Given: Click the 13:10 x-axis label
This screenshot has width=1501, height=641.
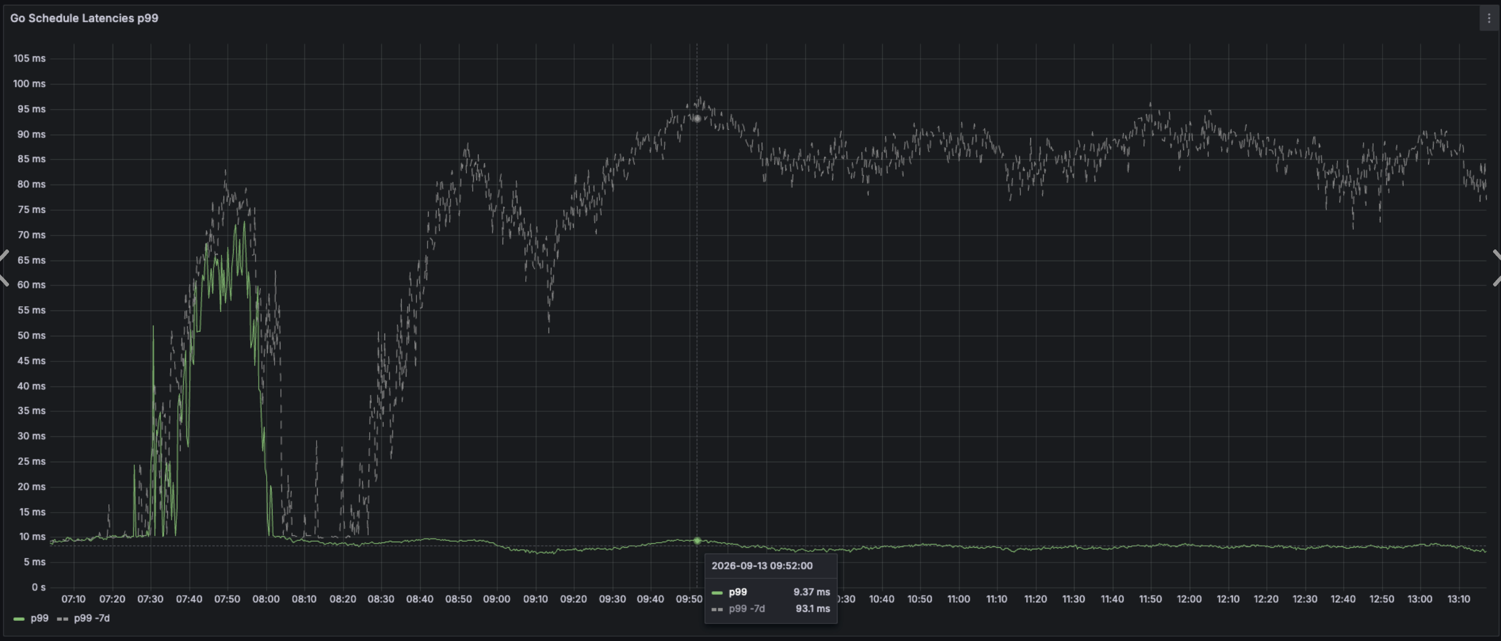Looking at the screenshot, I should point(1459,599).
